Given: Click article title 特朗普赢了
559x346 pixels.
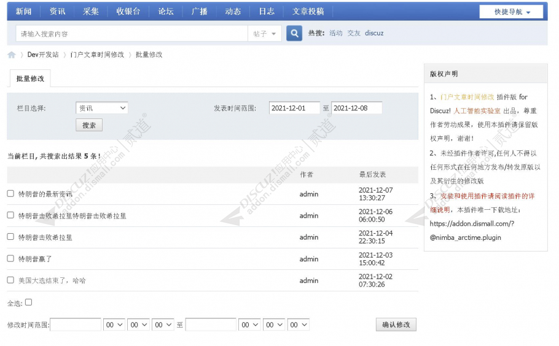Looking at the screenshot, I should tap(35, 259).
